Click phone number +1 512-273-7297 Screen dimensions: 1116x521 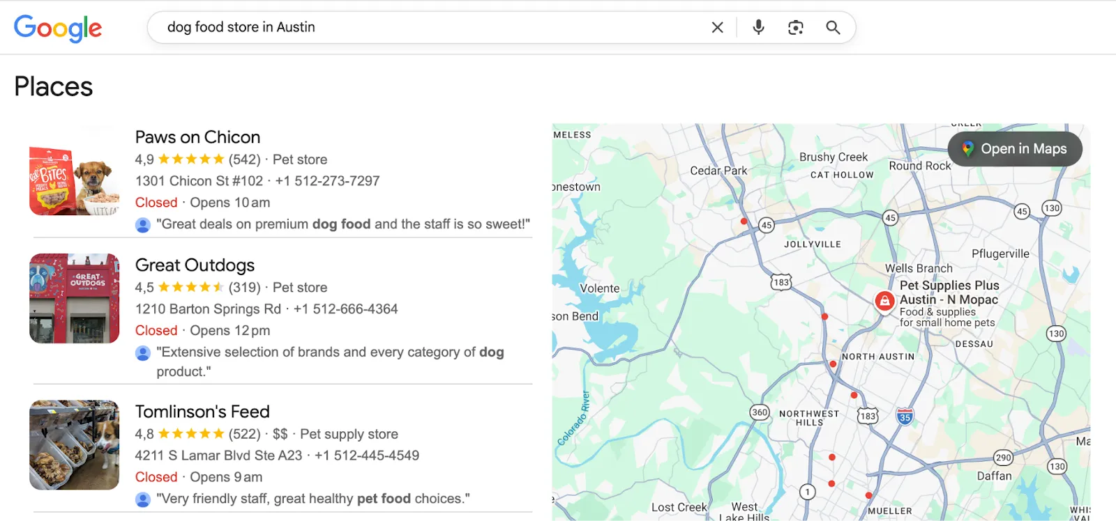(327, 181)
